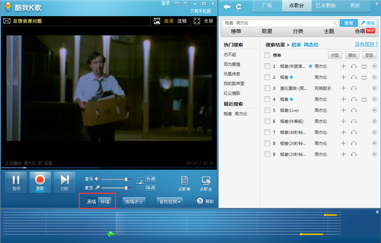The image size is (381, 243).
Task: Click the batch 播放 button
Action: coord(352,55)
